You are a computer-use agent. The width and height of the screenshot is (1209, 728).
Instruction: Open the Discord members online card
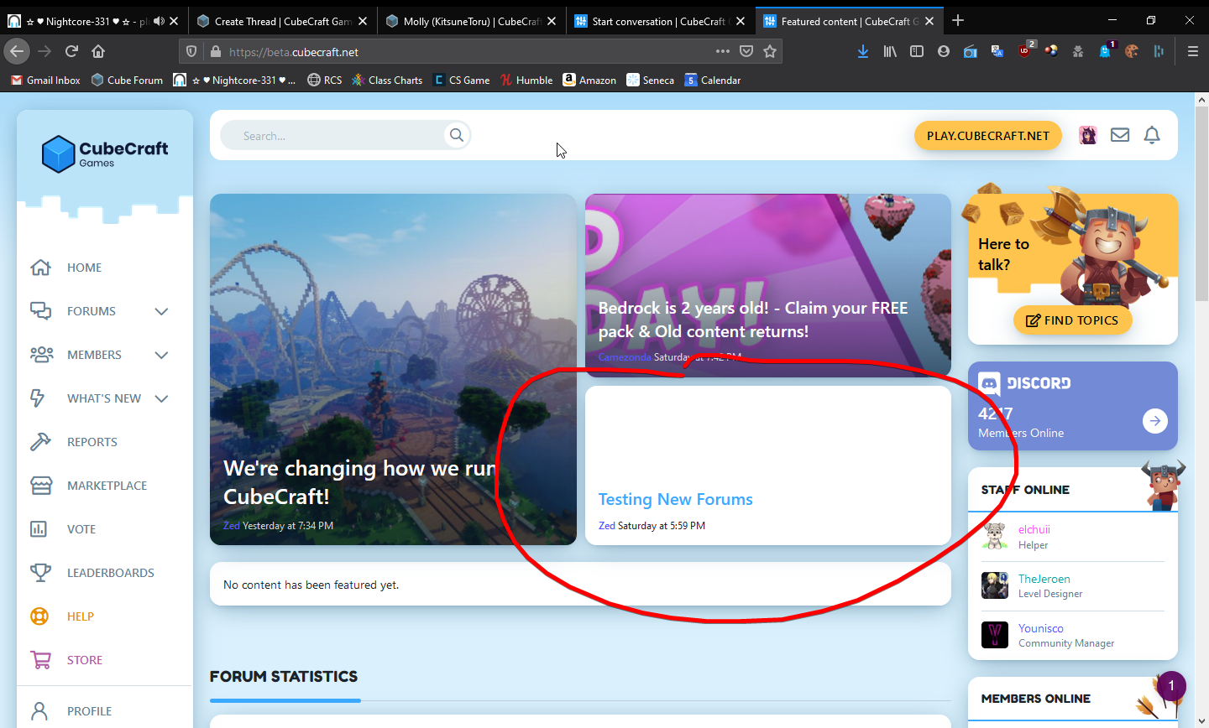tap(1072, 406)
